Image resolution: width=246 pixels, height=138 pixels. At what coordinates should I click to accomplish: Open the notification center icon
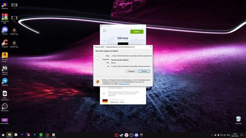coord(242,135)
